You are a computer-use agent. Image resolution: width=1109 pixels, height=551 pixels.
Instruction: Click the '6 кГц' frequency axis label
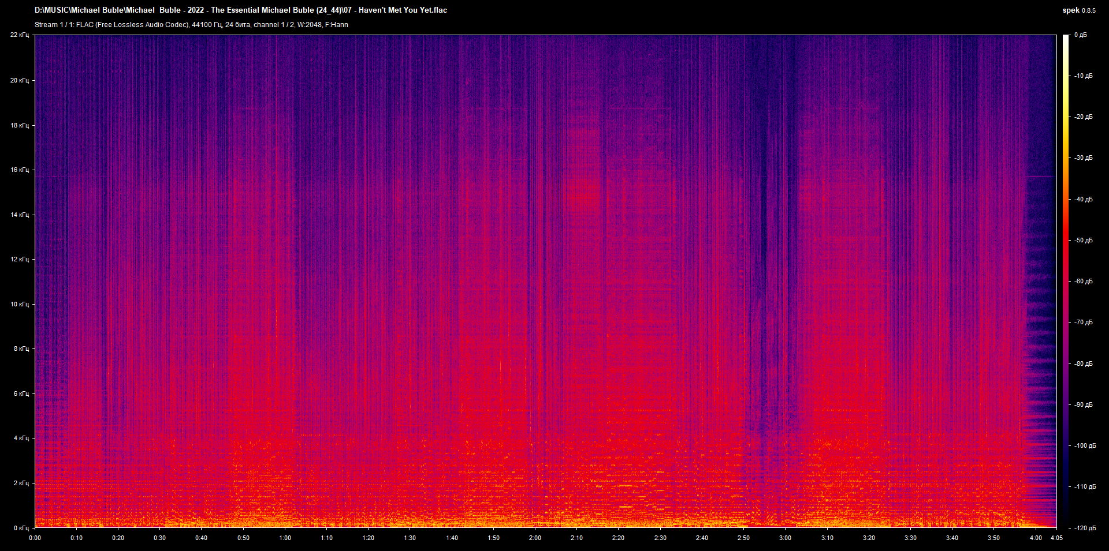[x=21, y=393]
